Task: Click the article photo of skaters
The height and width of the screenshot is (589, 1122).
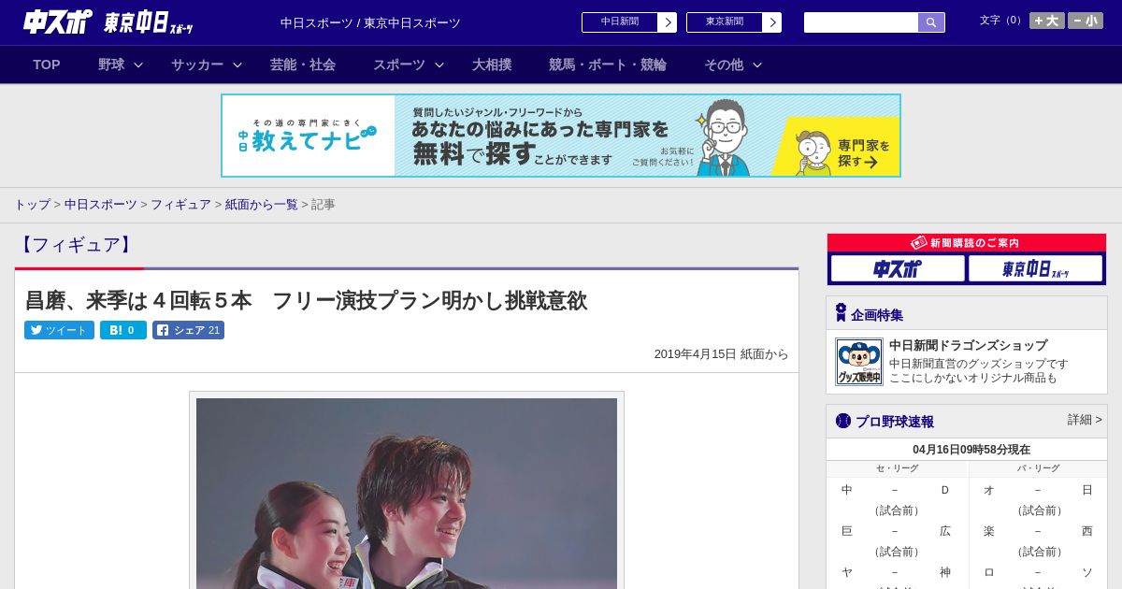Action: pyautogui.click(x=407, y=493)
